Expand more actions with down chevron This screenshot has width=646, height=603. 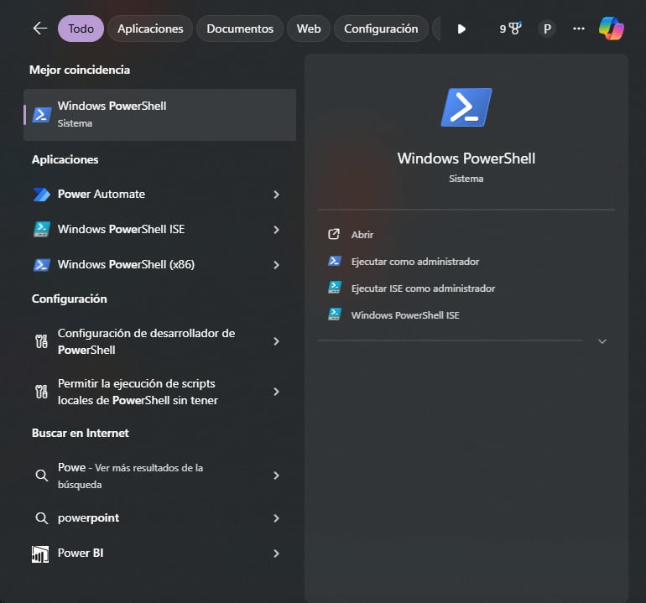tap(602, 341)
